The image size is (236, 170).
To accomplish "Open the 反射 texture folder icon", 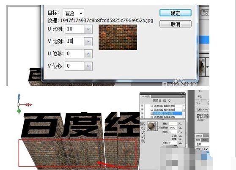I will [x=180, y=143].
